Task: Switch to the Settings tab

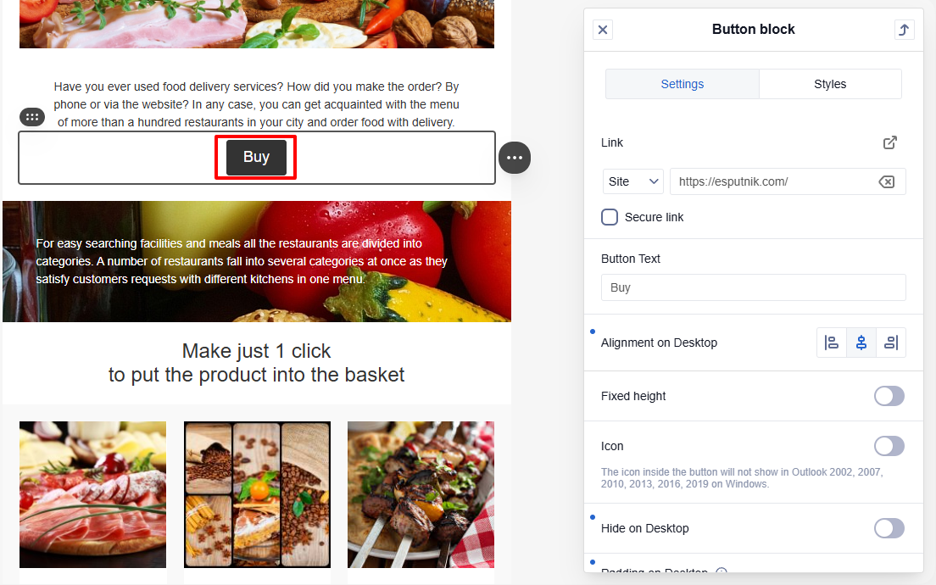Action: 682,84
